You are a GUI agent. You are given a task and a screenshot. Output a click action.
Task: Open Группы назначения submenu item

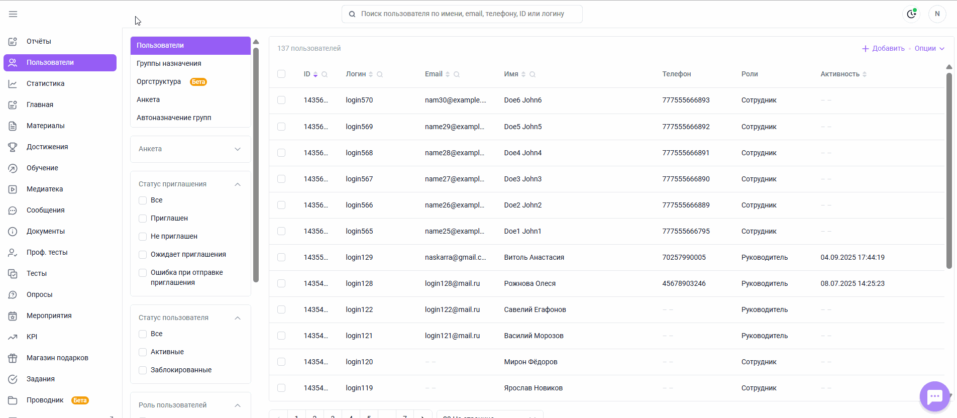(x=190, y=63)
